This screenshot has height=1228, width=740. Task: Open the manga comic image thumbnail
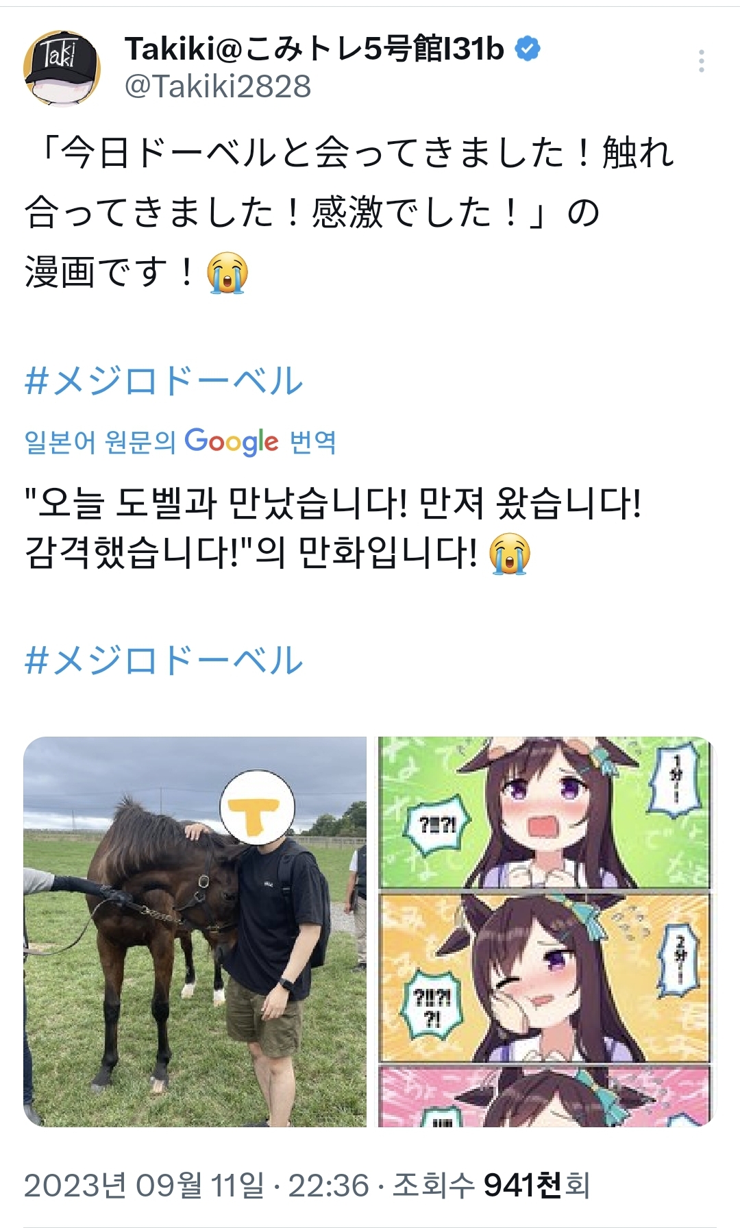pos(546,932)
